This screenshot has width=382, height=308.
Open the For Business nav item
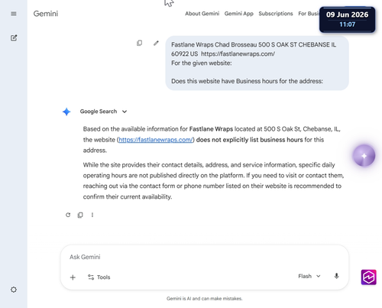coord(309,14)
